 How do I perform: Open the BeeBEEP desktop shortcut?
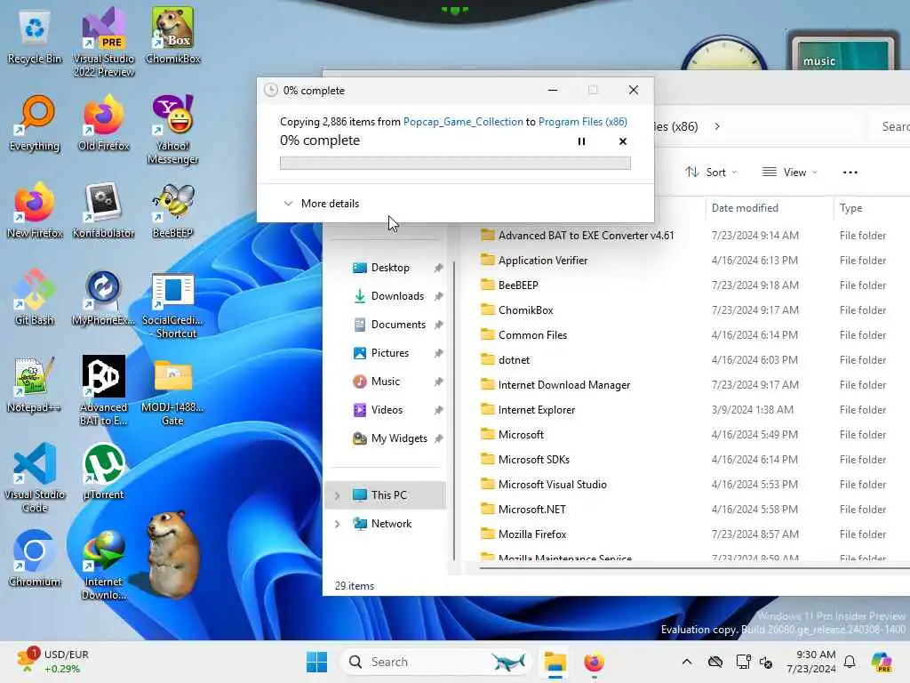pyautogui.click(x=173, y=212)
